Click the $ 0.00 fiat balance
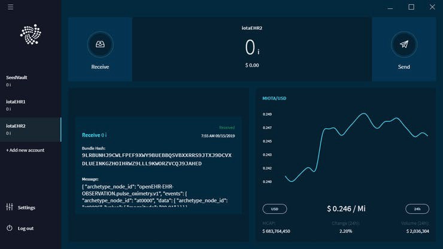Screen dimensions: 443x249 251,65
